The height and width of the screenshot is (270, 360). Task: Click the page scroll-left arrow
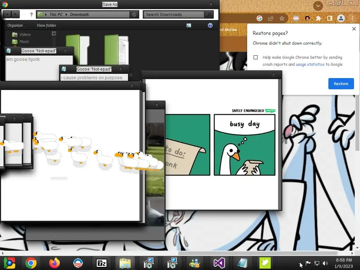[x=2, y=253]
